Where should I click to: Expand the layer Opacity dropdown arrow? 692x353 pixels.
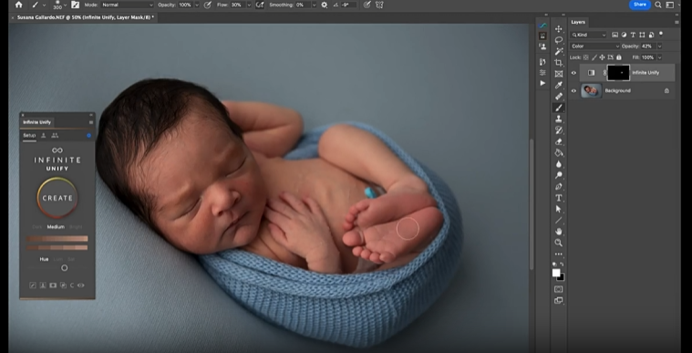tap(660, 46)
